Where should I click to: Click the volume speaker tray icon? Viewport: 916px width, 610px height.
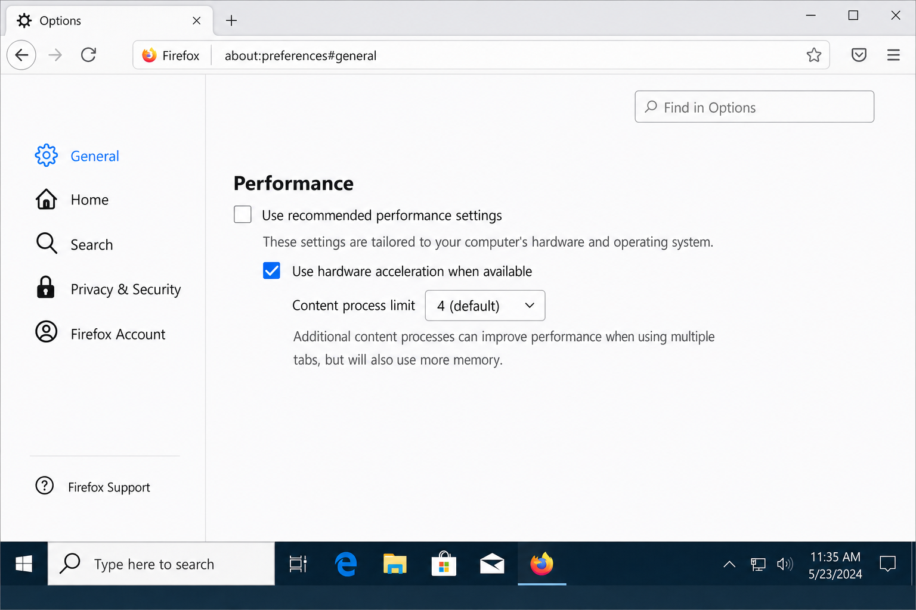click(785, 564)
